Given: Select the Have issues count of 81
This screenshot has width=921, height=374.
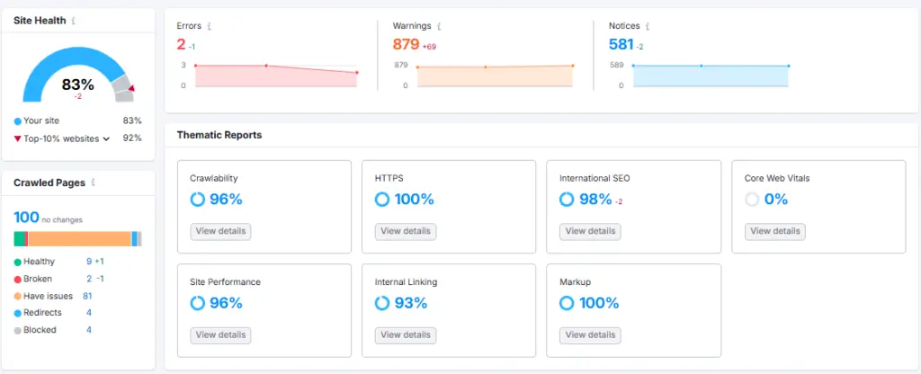Looking at the screenshot, I should (88, 296).
